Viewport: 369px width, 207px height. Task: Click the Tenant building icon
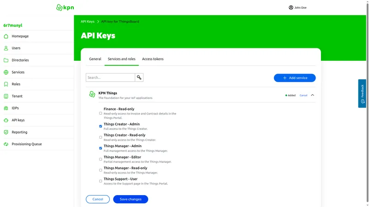(x=6, y=96)
